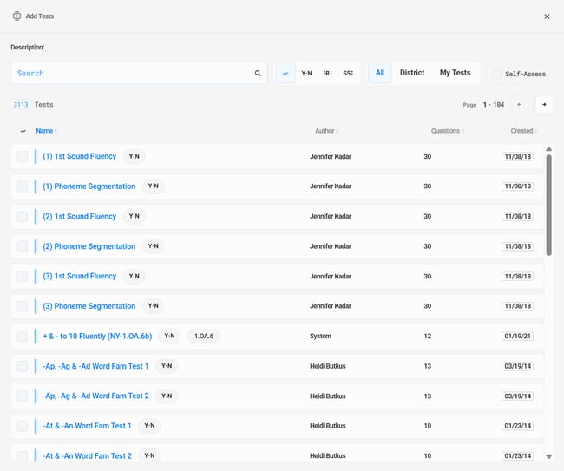This screenshot has height=471, width=564.
Task: Click the 1.OA.6 standard tag
Action: (203, 337)
